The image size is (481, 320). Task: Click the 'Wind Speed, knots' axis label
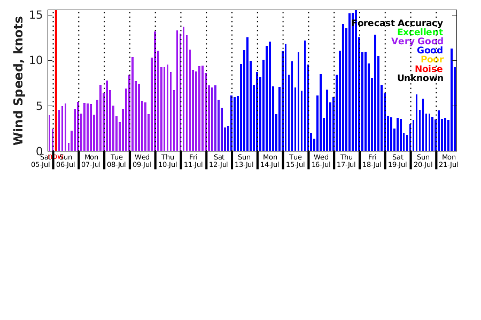pyautogui.click(x=18, y=81)
